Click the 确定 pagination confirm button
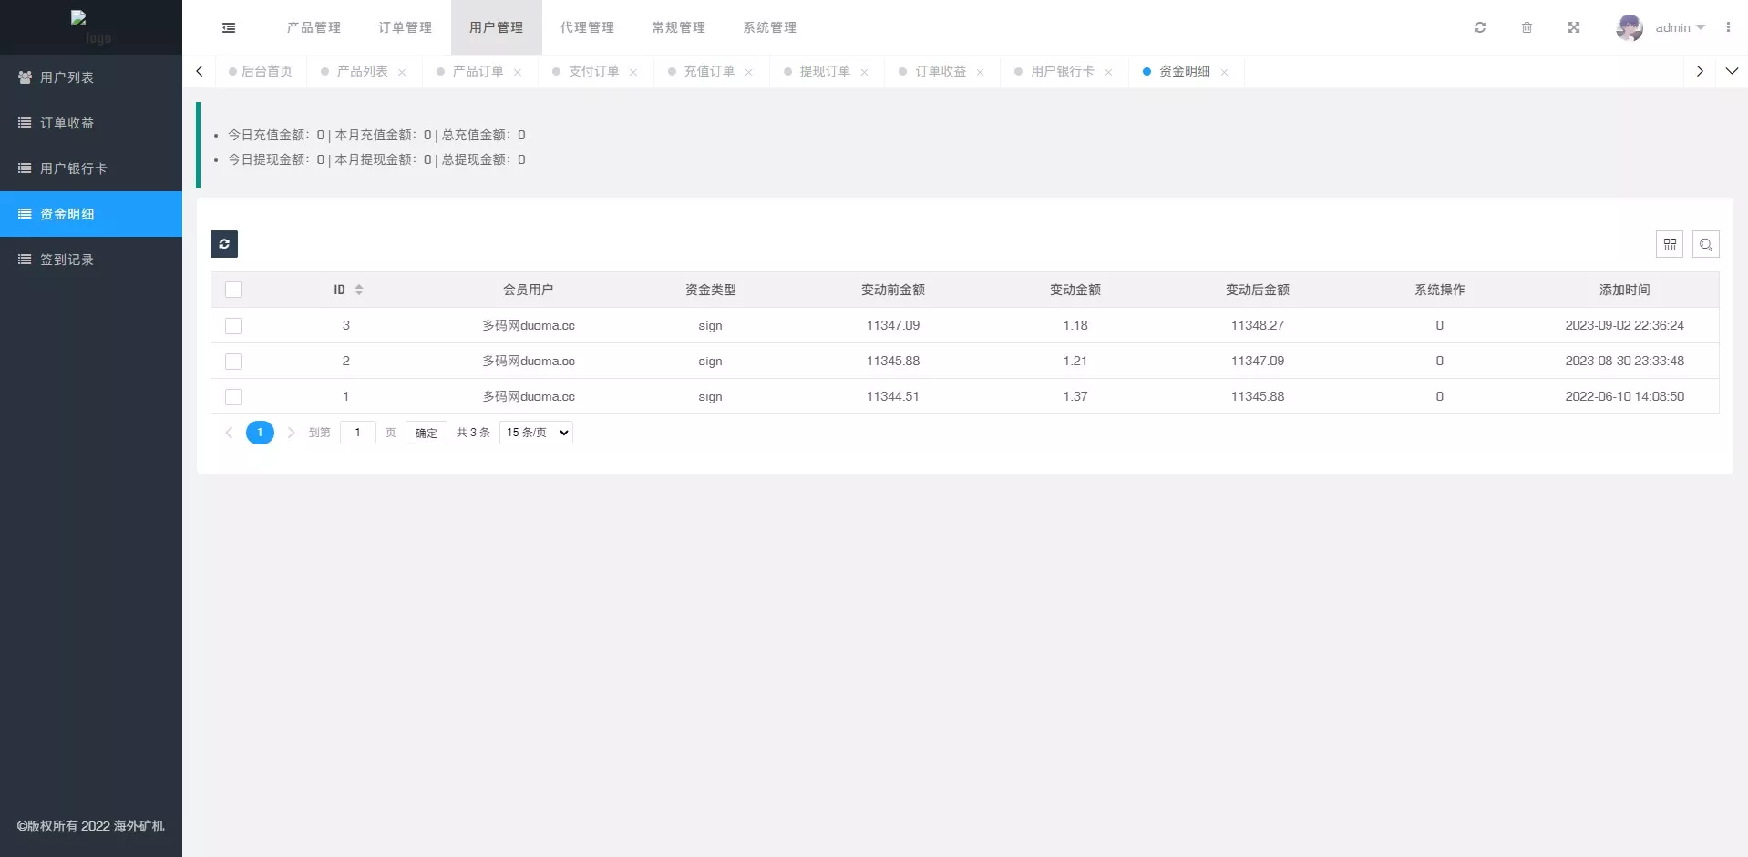 pyautogui.click(x=426, y=433)
